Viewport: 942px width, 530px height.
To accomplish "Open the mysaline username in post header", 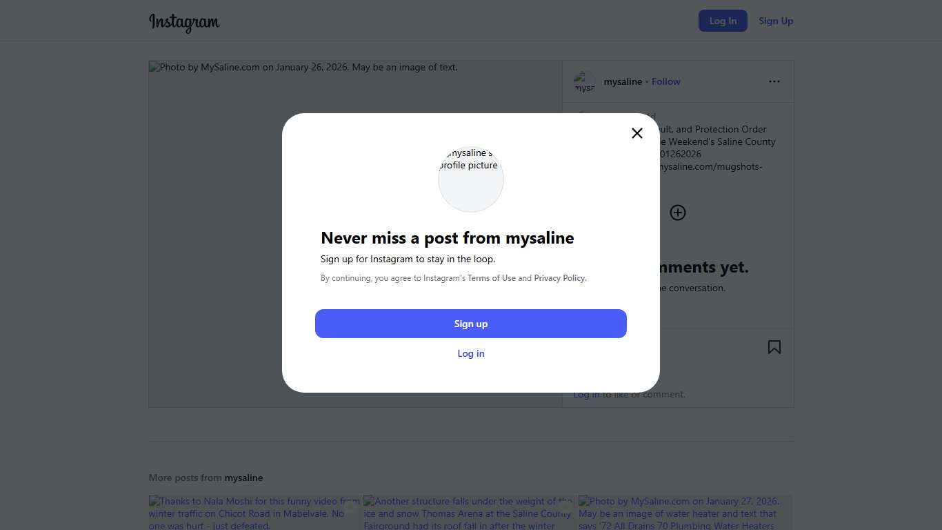I will pos(623,81).
